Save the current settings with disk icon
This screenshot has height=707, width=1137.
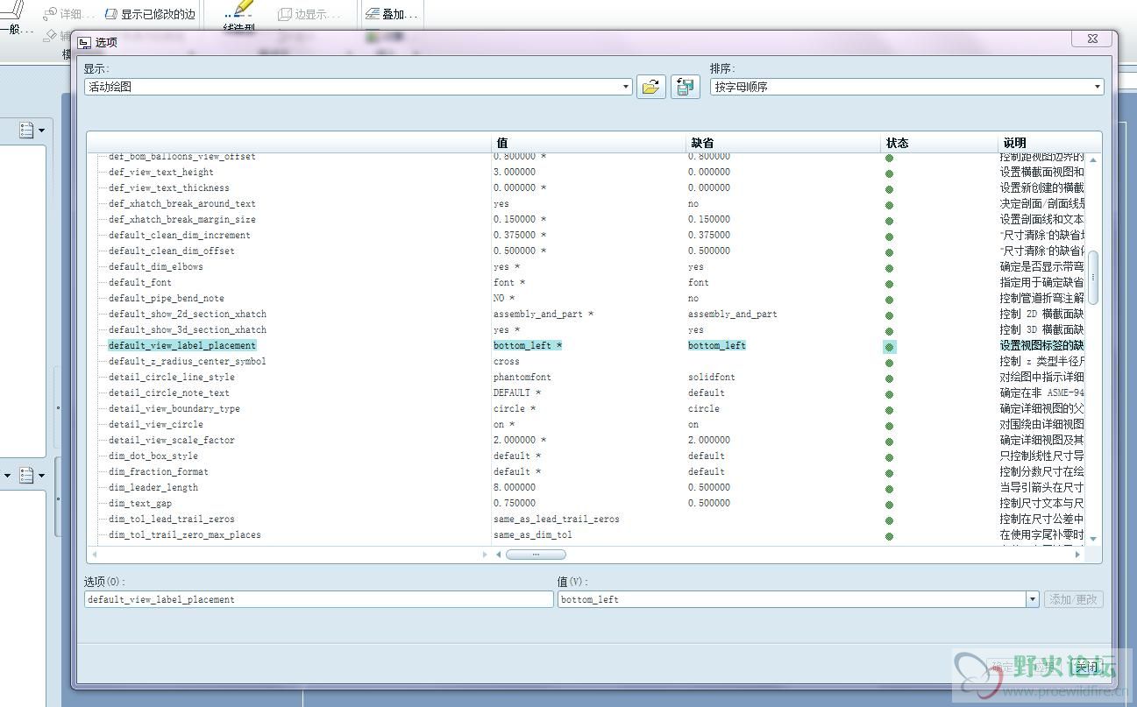pyautogui.click(x=685, y=87)
